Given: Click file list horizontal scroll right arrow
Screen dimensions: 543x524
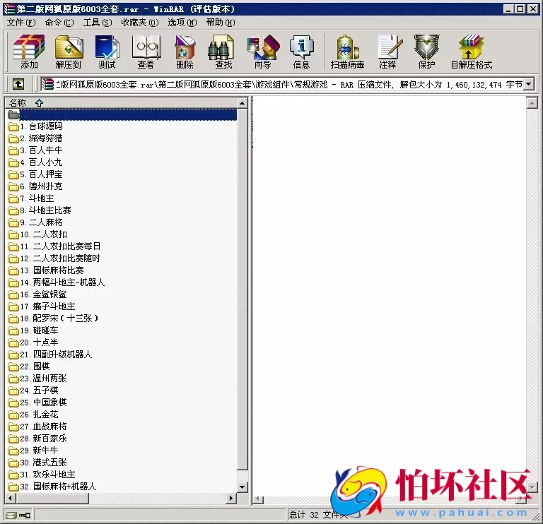Looking at the screenshot, I should click(x=231, y=499).
